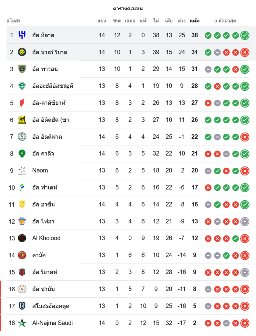Click the Al-Najma Saudi team name
256x336 pixels.
(52, 323)
